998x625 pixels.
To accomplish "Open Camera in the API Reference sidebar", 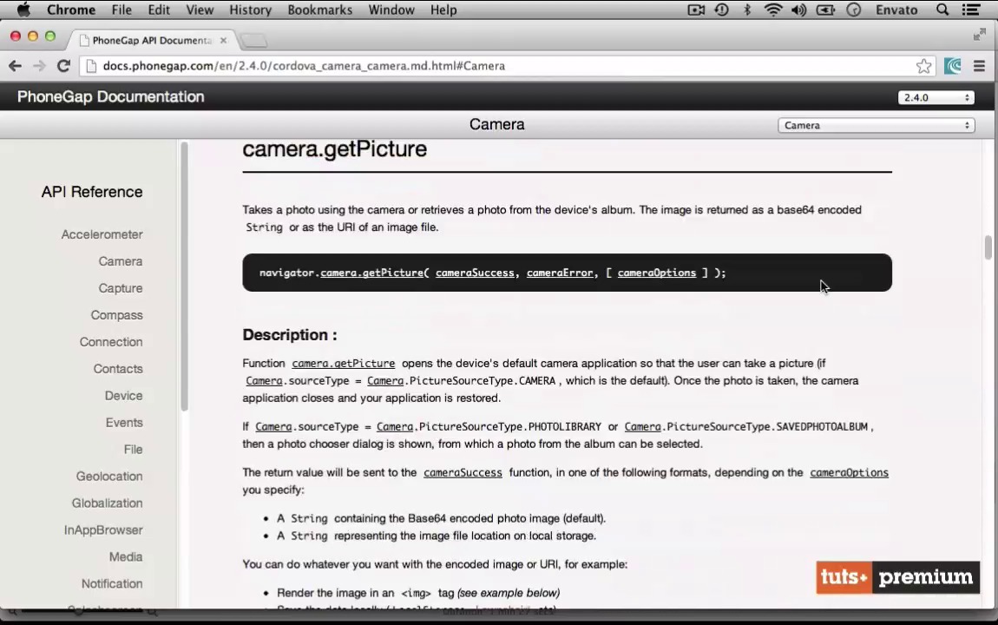I will point(121,261).
